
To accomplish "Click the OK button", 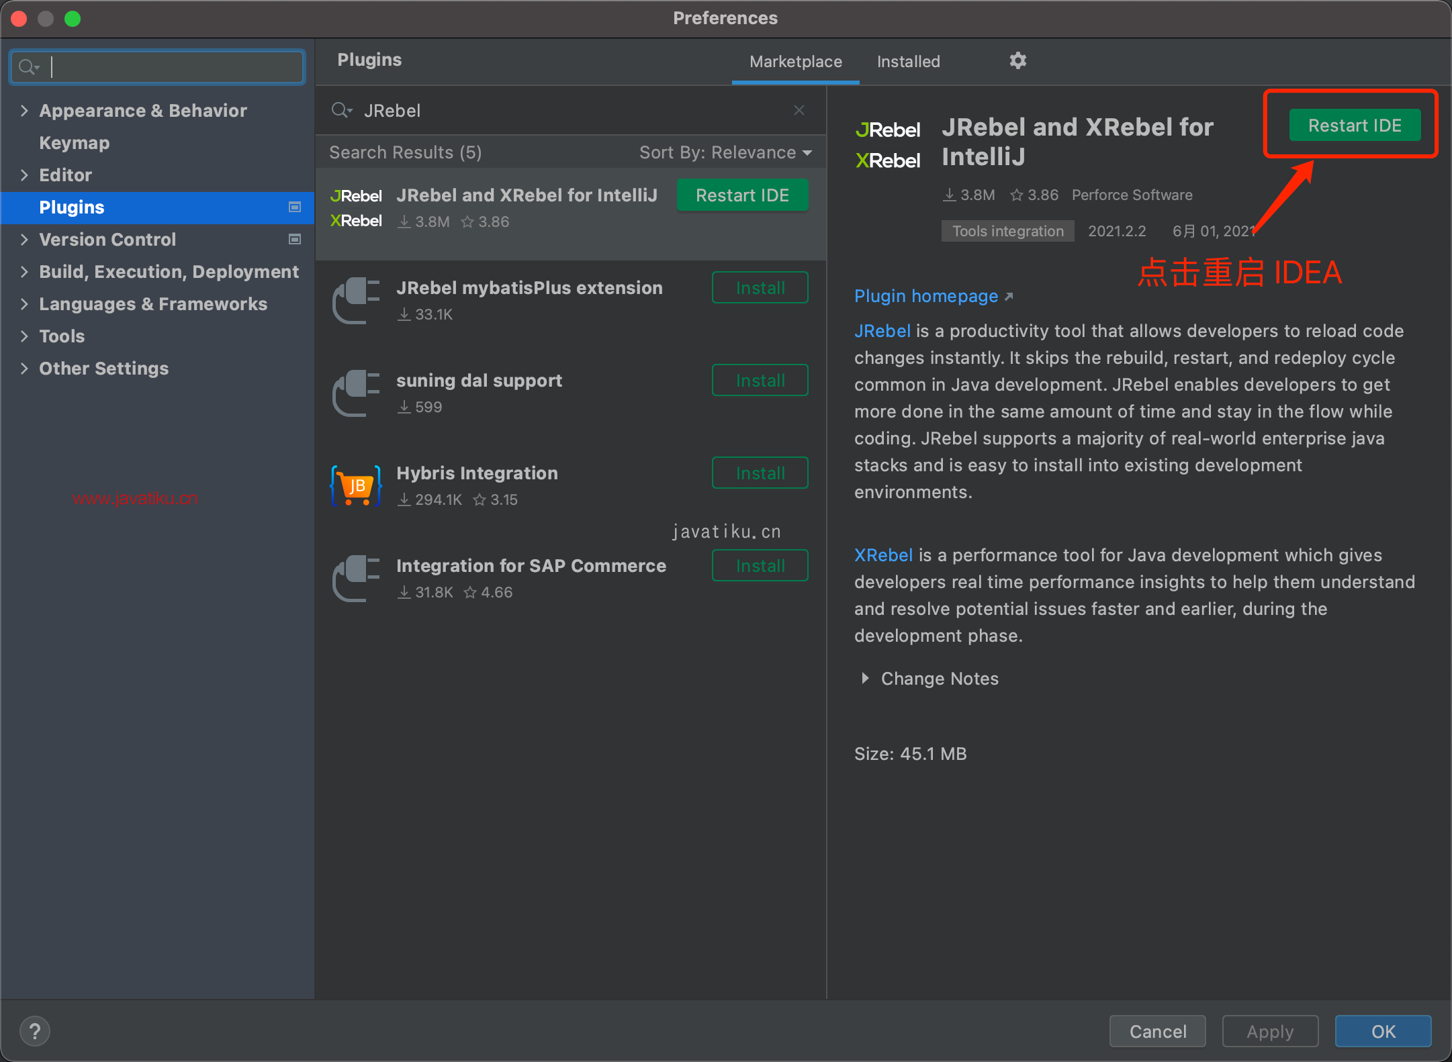I will tap(1383, 1031).
